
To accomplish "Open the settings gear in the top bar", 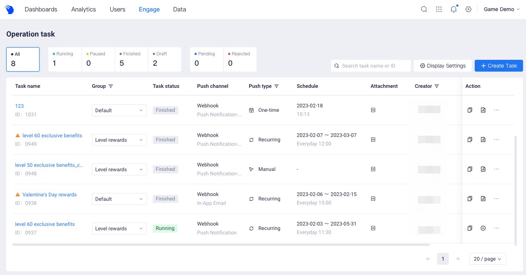I will [x=468, y=9].
